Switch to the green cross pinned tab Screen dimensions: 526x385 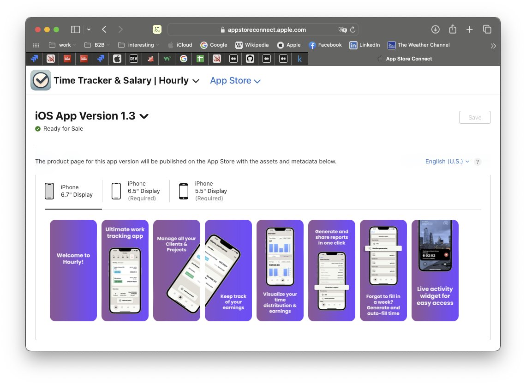[200, 59]
